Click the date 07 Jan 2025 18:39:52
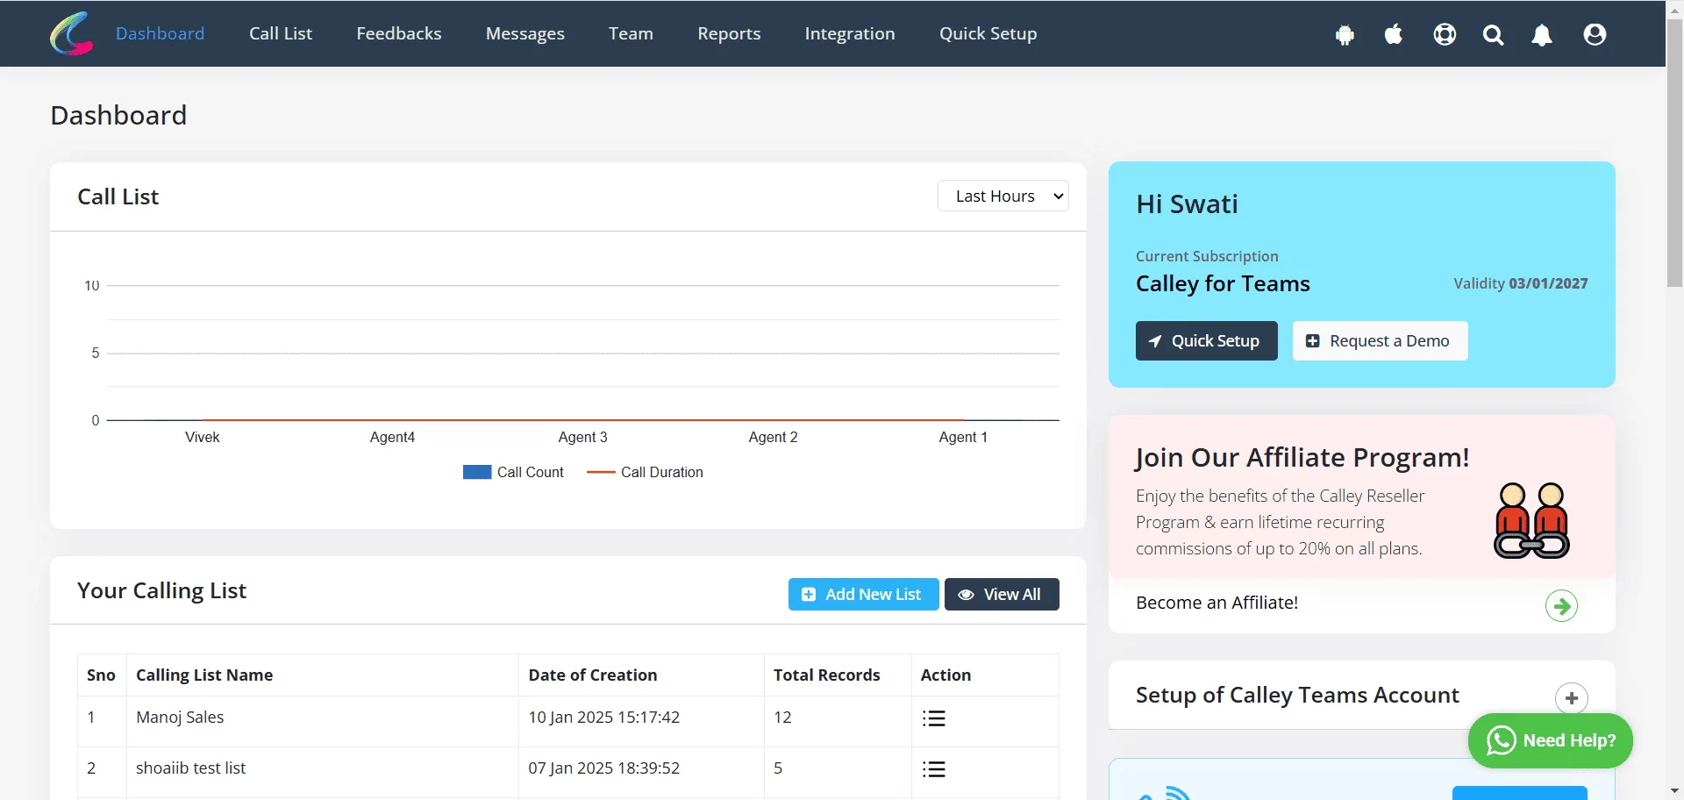Screen dimensions: 1684x800 pos(603,768)
